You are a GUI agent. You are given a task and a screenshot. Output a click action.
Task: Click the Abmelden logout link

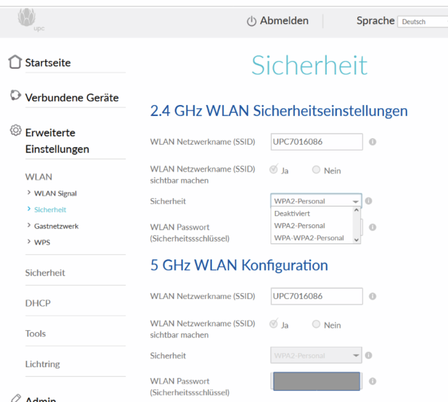(x=278, y=21)
